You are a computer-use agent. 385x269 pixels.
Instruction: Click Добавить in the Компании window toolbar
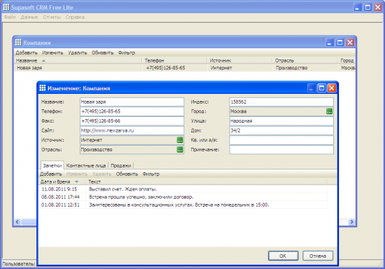click(x=27, y=53)
